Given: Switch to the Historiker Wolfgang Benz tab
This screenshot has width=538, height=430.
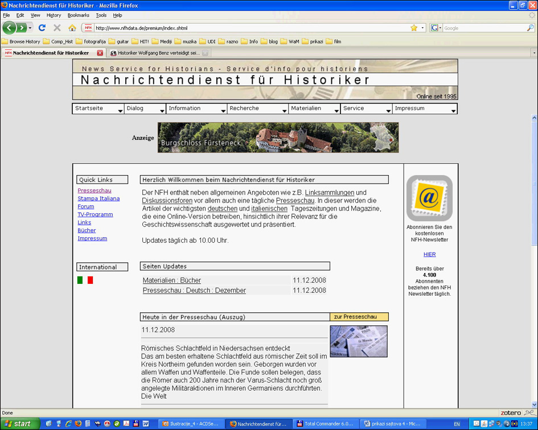Looking at the screenshot, I should pyautogui.click(x=158, y=53).
